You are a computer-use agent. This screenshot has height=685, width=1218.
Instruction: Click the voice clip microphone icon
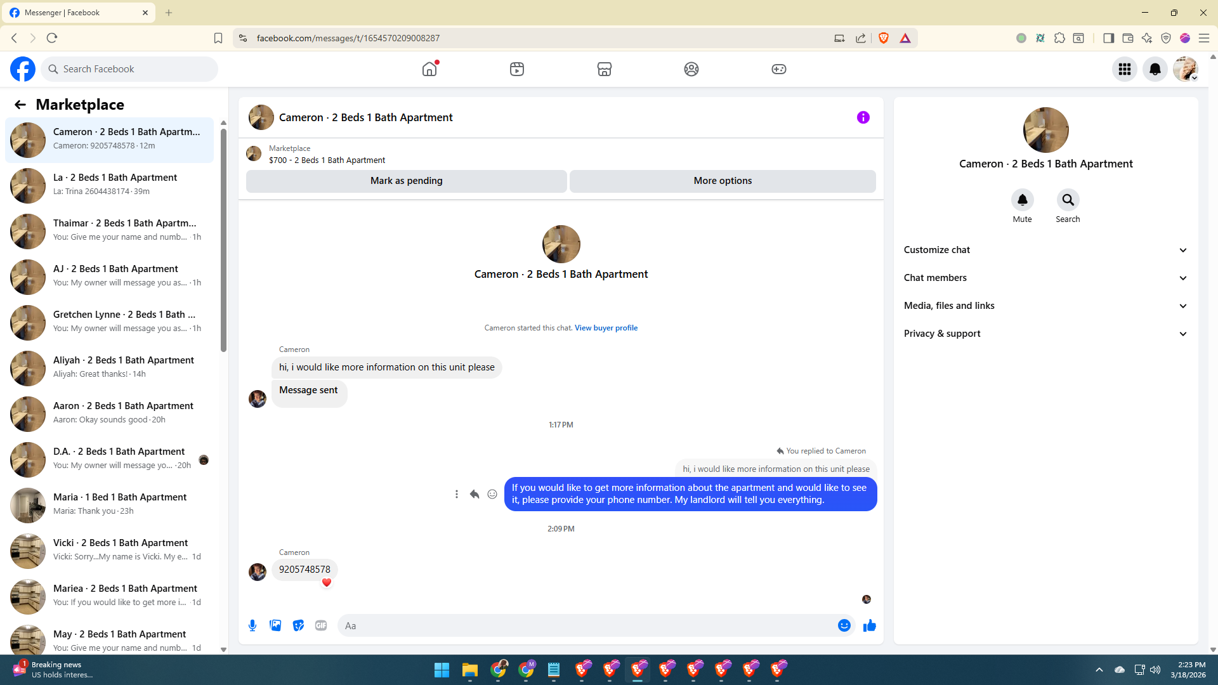point(252,625)
